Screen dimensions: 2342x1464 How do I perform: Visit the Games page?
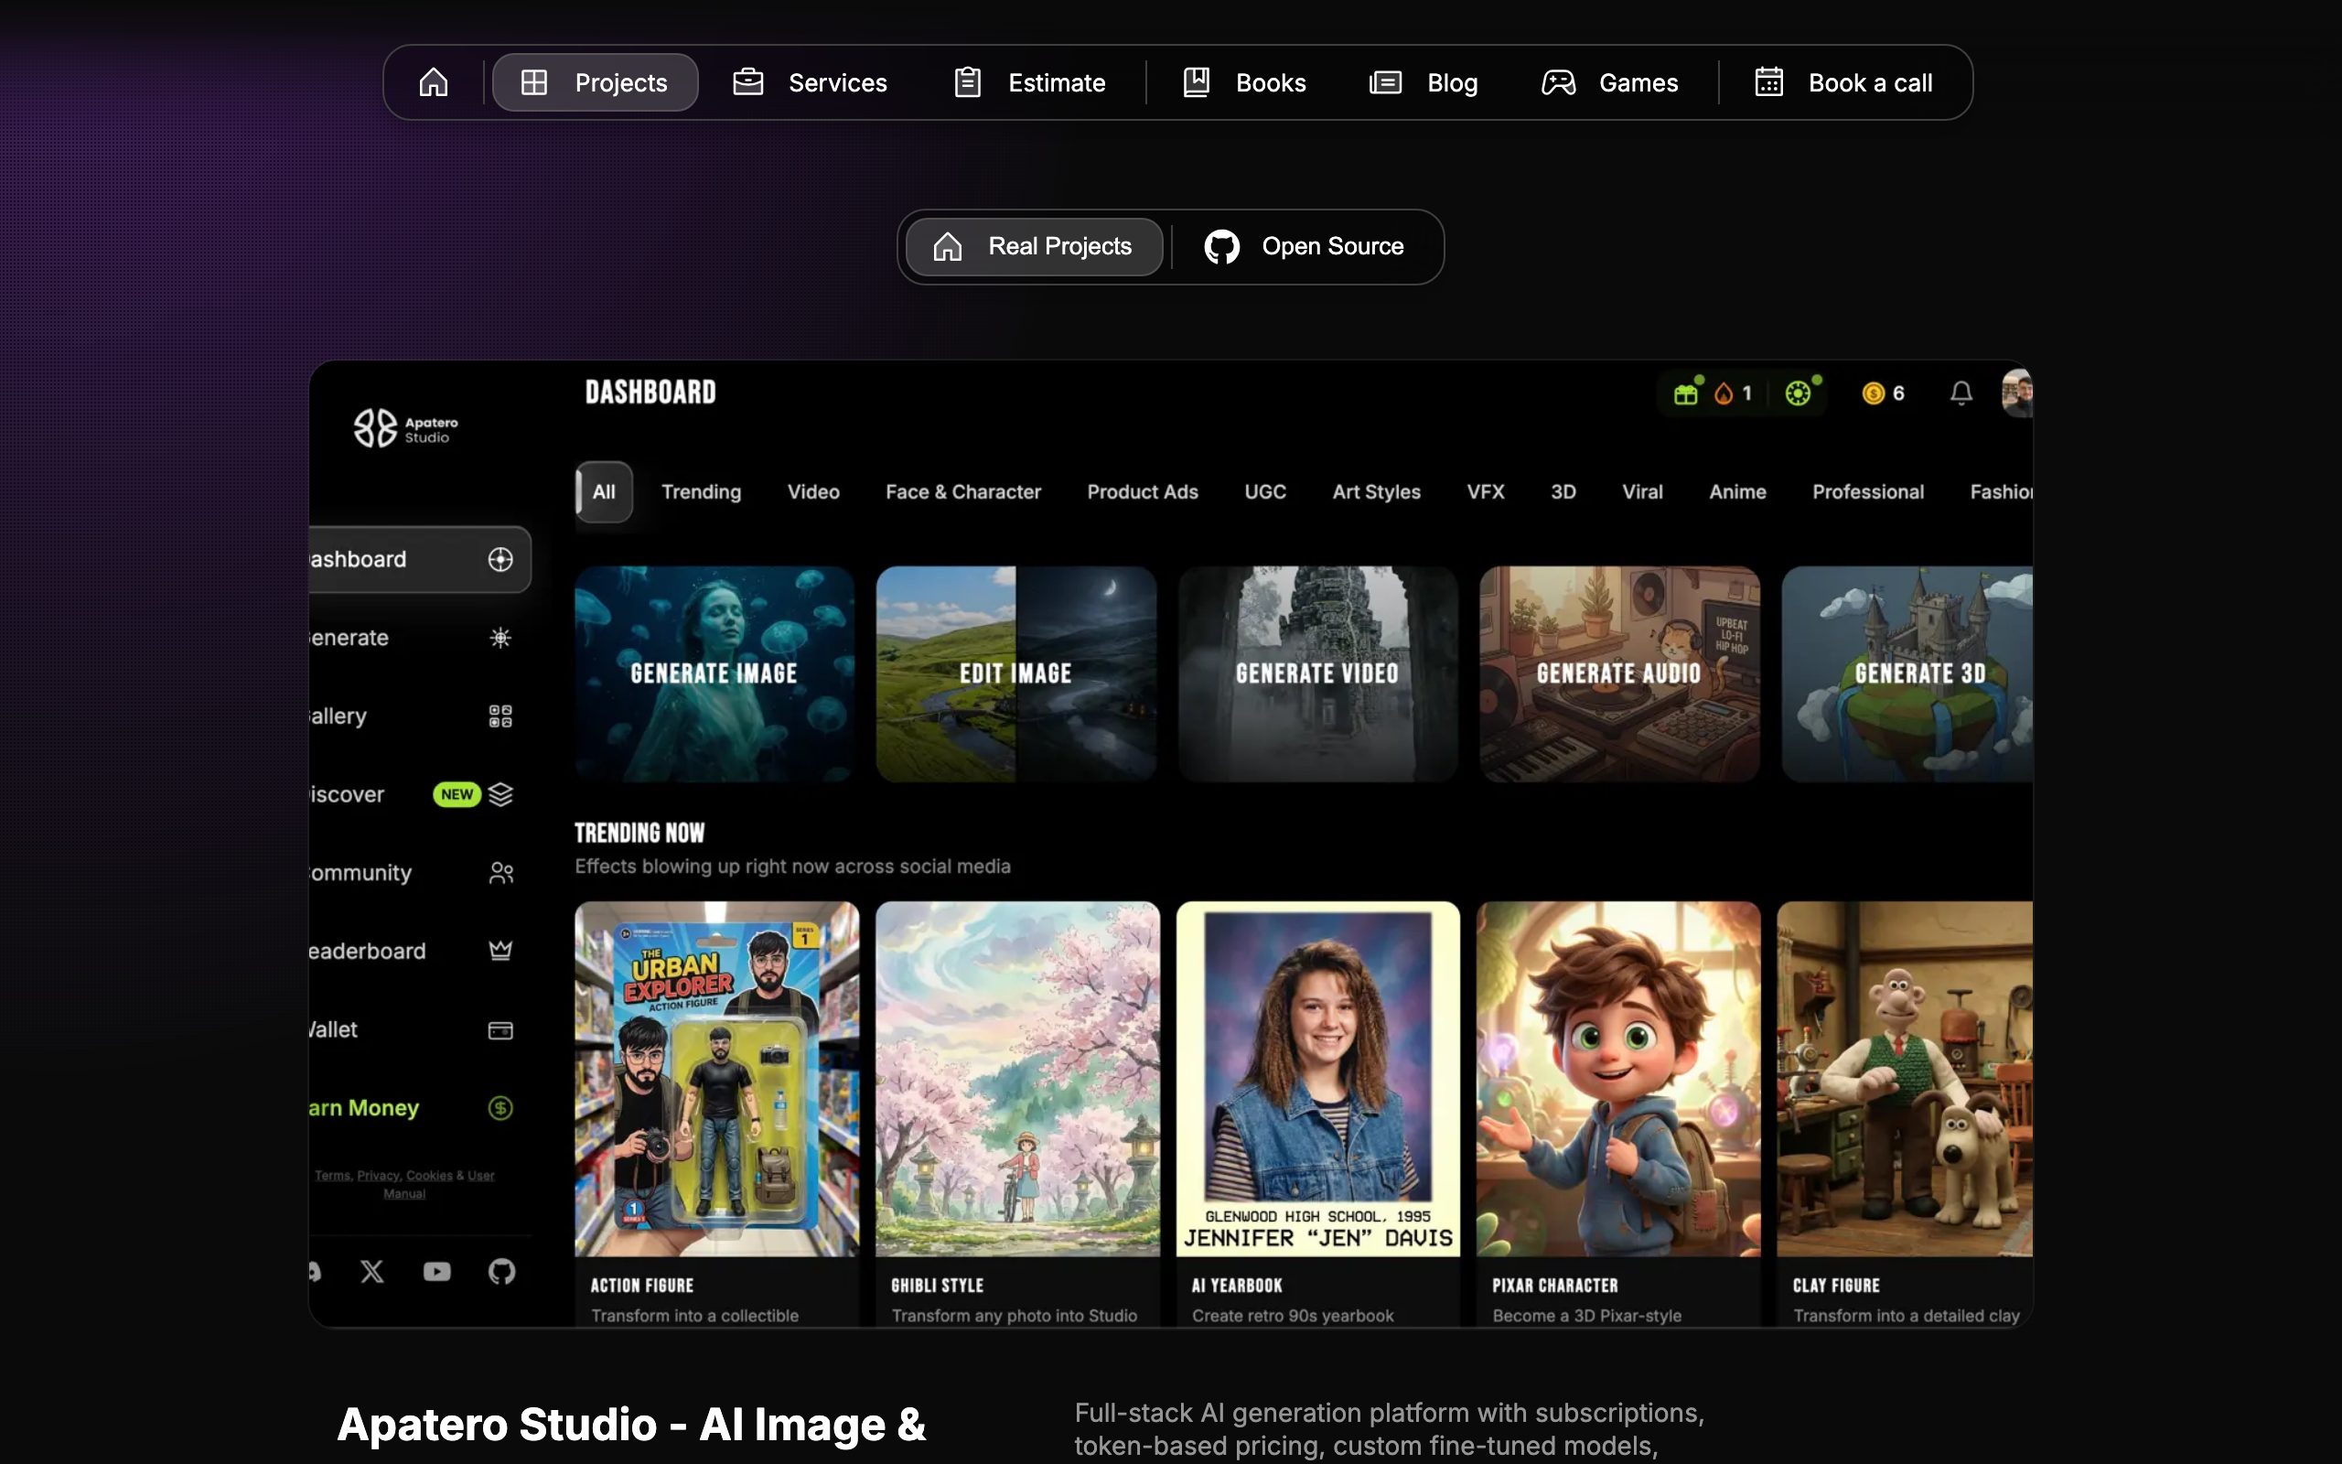[x=1610, y=82]
